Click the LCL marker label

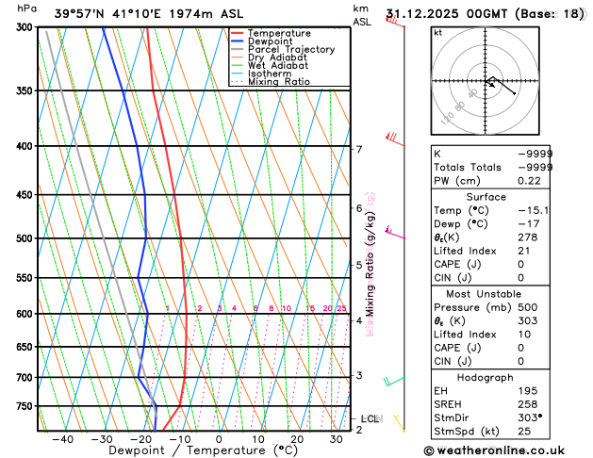371,418
